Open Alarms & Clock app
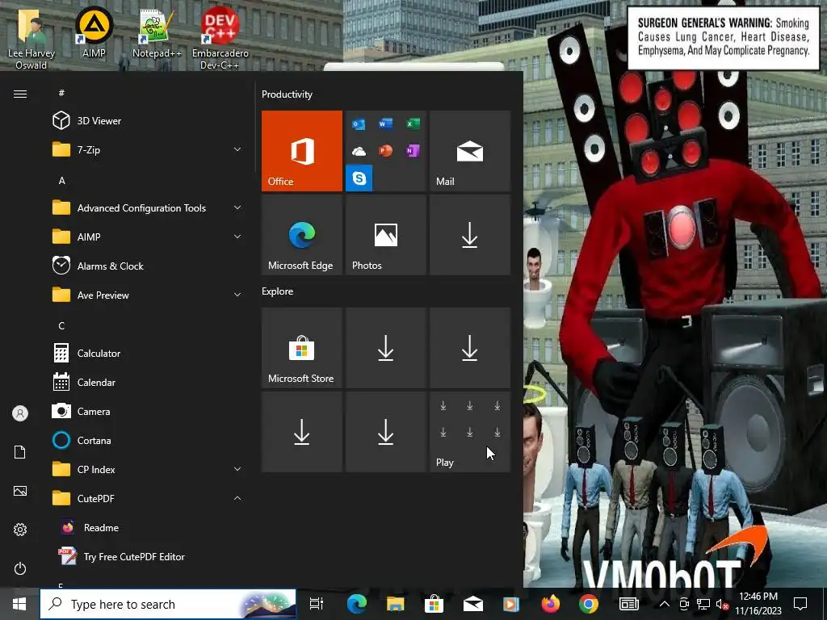Viewport: 827px width, 620px height. click(145, 266)
